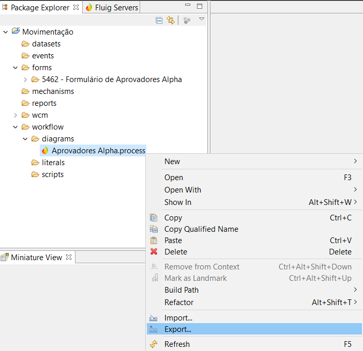The width and height of the screenshot is (363, 351).
Task: Select the datasets folder icon
Action: click(25, 44)
